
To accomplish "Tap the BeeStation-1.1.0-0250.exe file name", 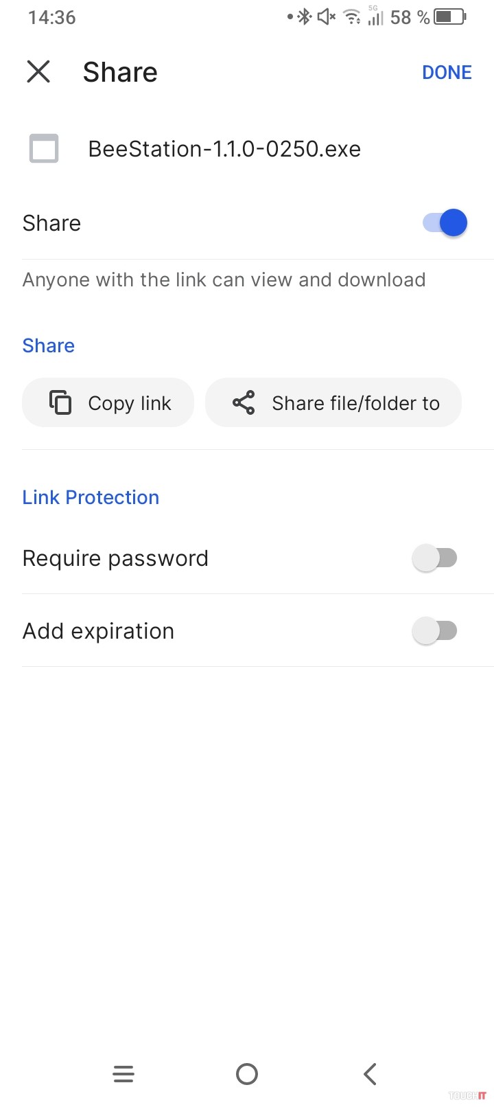I will coord(224,149).
